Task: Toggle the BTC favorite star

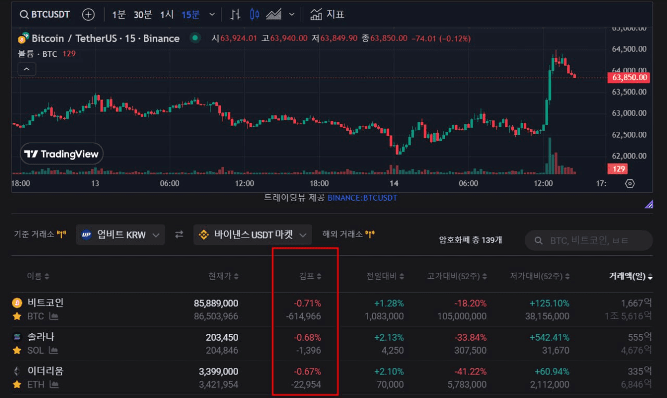Action: pos(17,316)
